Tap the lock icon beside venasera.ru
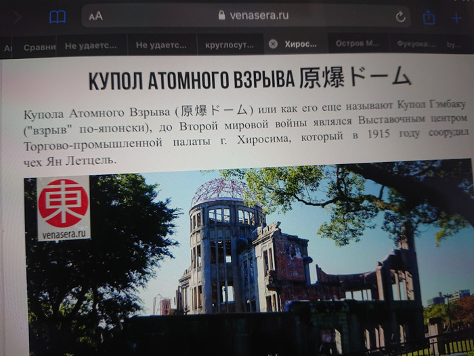This screenshot has width=474, height=356. pos(221,15)
